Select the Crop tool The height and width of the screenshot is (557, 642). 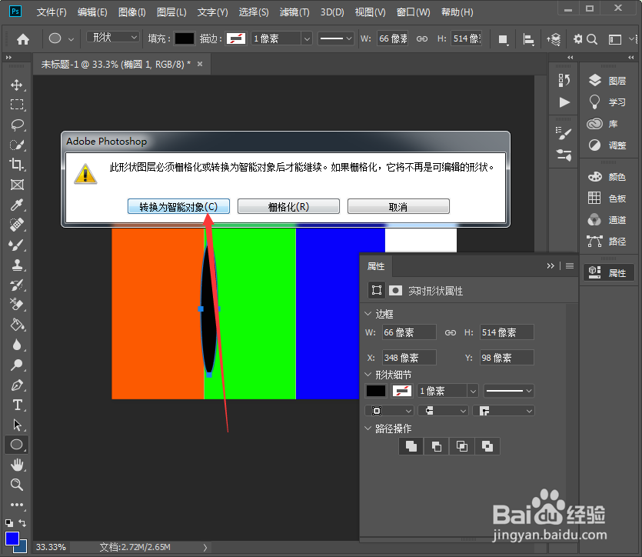tap(17, 165)
